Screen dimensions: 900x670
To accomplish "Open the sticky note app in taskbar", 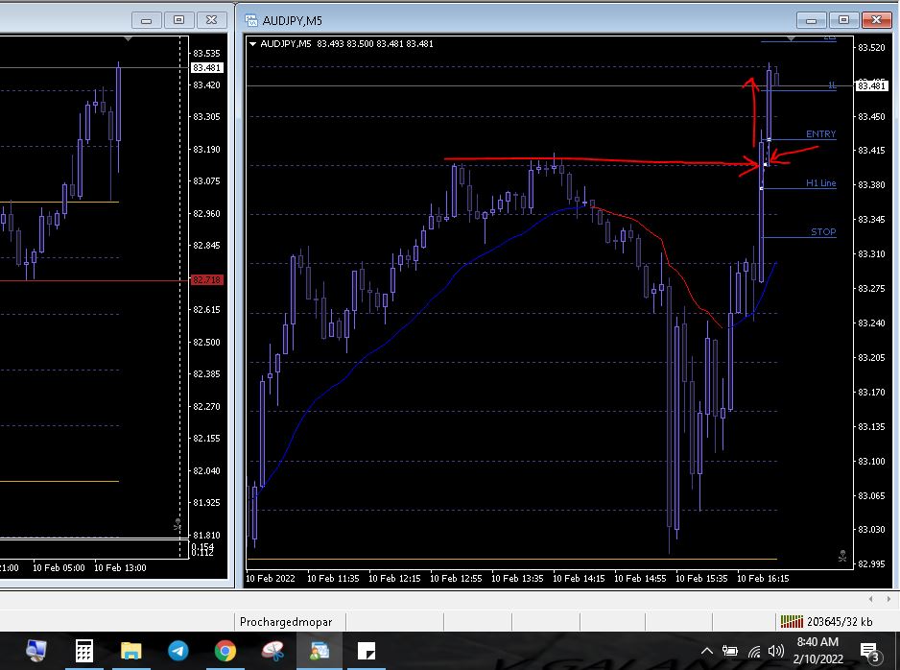I will [x=367, y=651].
